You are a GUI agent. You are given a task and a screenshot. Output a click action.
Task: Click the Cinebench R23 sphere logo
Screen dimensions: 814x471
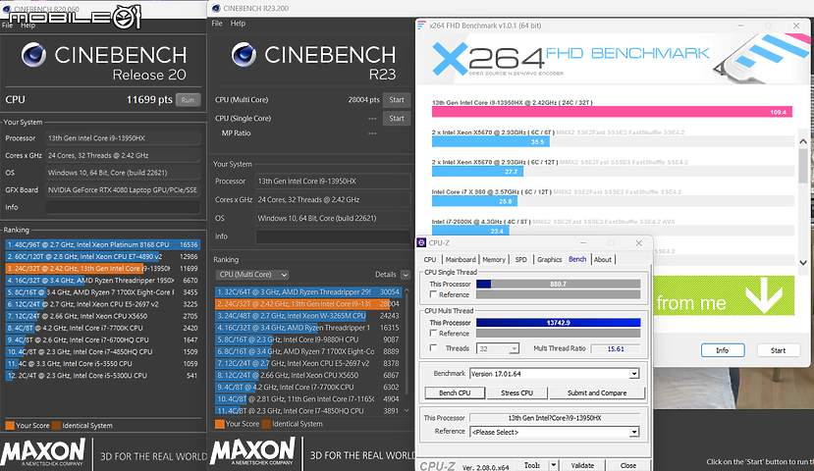click(x=244, y=55)
